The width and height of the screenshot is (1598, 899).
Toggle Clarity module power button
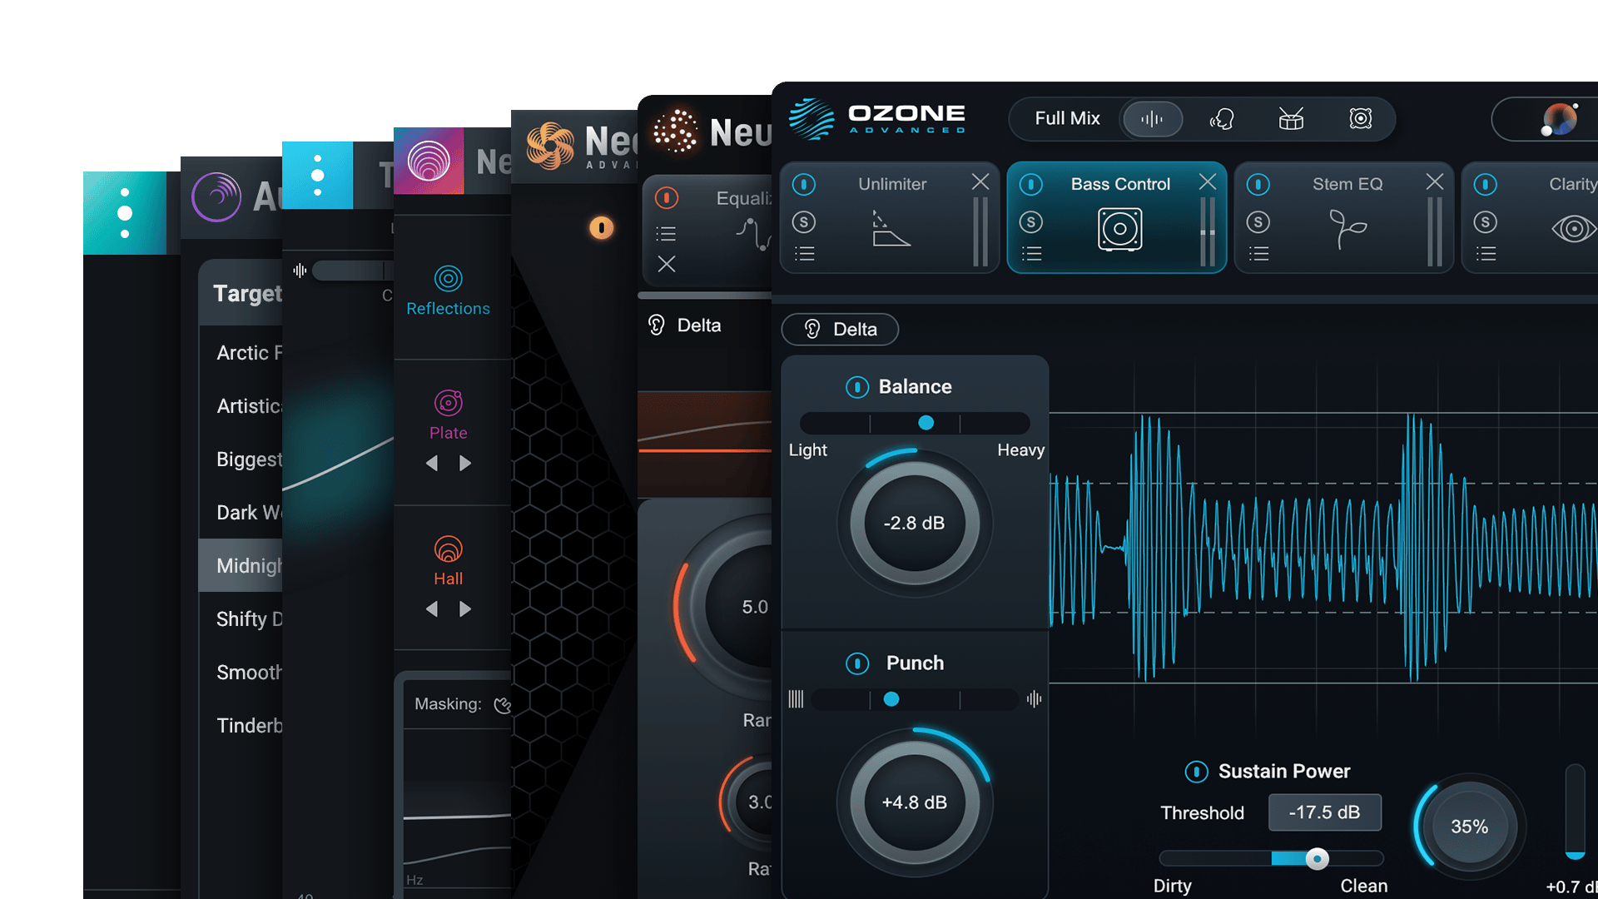1486,184
